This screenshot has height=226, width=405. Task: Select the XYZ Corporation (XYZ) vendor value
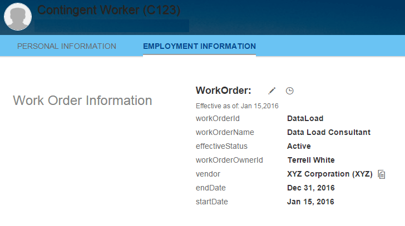[329, 174]
